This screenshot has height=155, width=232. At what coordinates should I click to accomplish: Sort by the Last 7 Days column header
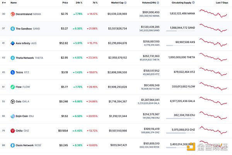[x=222, y=3]
